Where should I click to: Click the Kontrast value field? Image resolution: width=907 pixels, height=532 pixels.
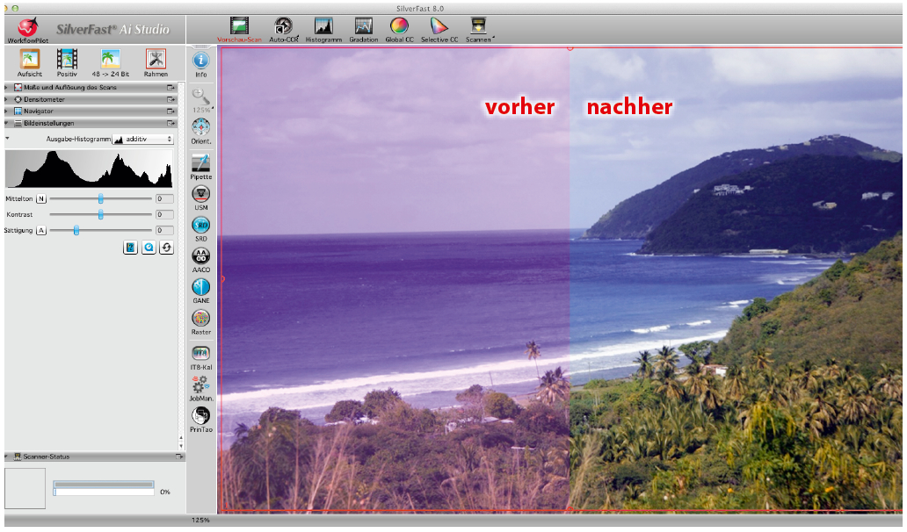click(164, 214)
